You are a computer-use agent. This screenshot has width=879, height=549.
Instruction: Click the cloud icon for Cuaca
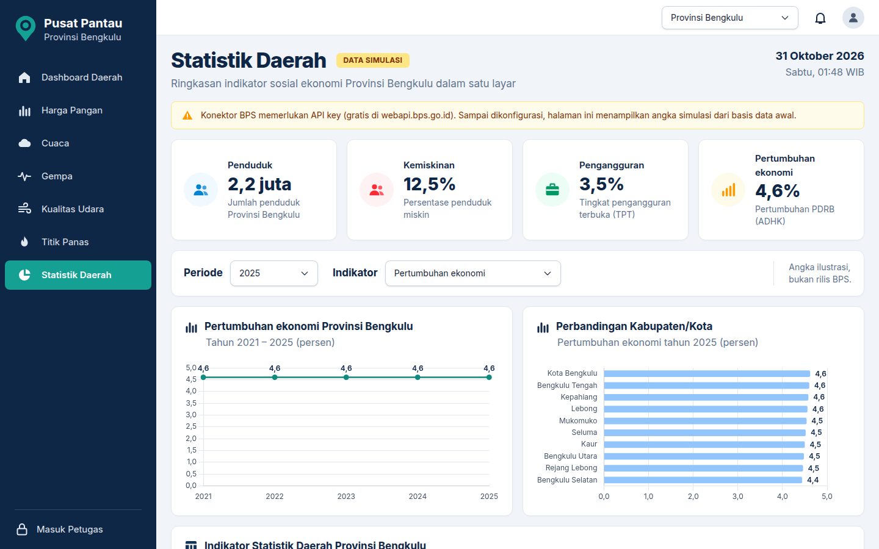(24, 143)
